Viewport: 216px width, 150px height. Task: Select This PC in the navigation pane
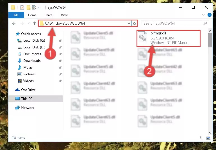coord(36,99)
